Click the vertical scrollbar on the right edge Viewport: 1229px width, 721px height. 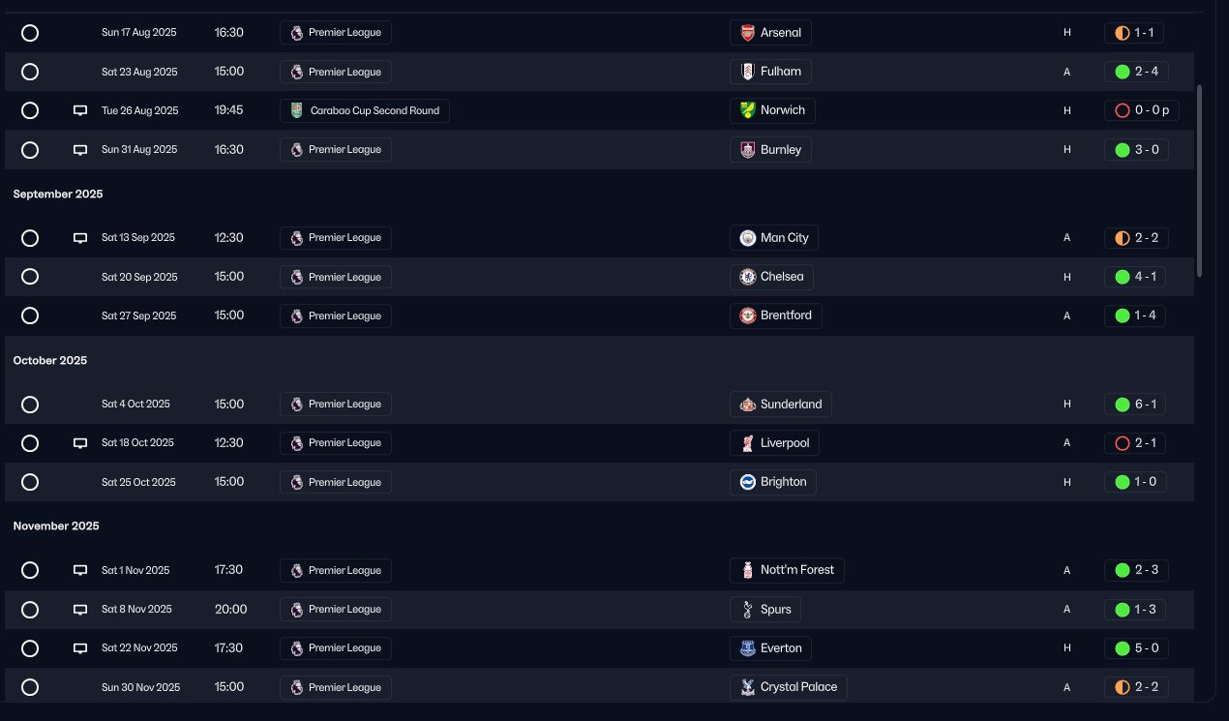tap(1201, 181)
